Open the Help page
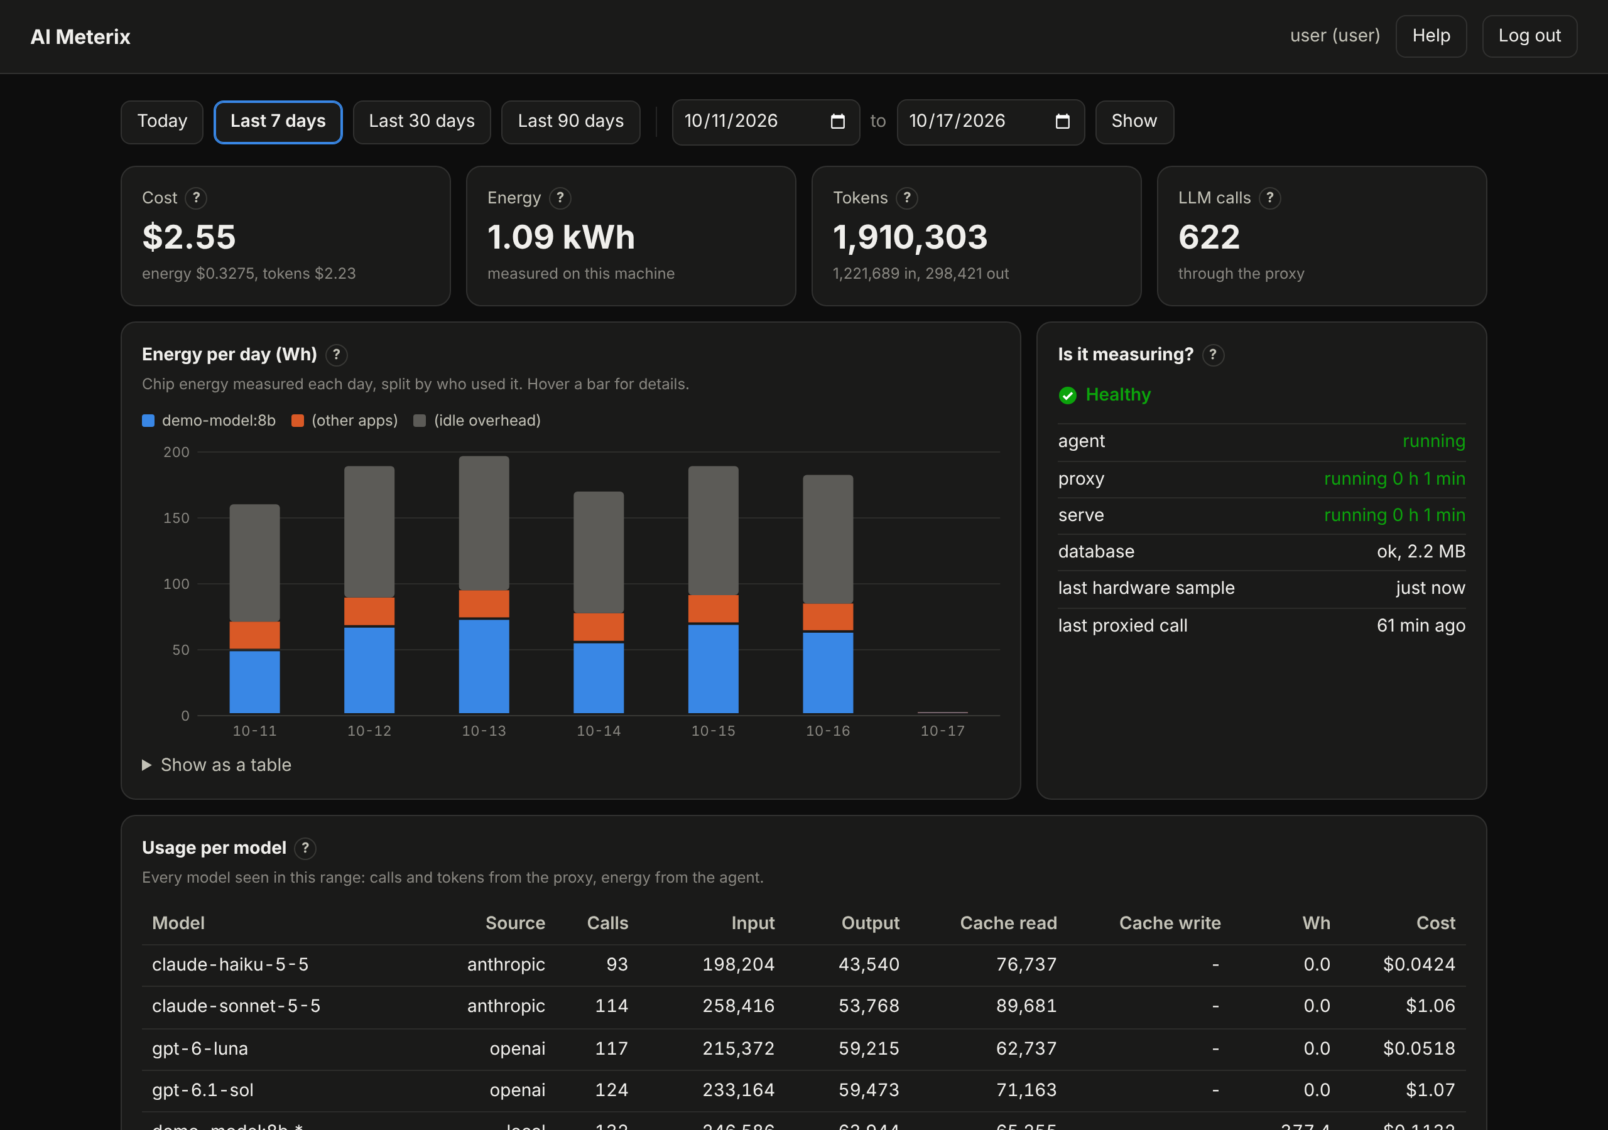1608x1130 pixels. click(x=1431, y=36)
